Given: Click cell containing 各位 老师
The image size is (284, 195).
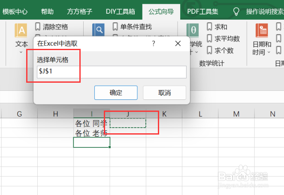Looking at the screenshot, I should tap(92, 133).
